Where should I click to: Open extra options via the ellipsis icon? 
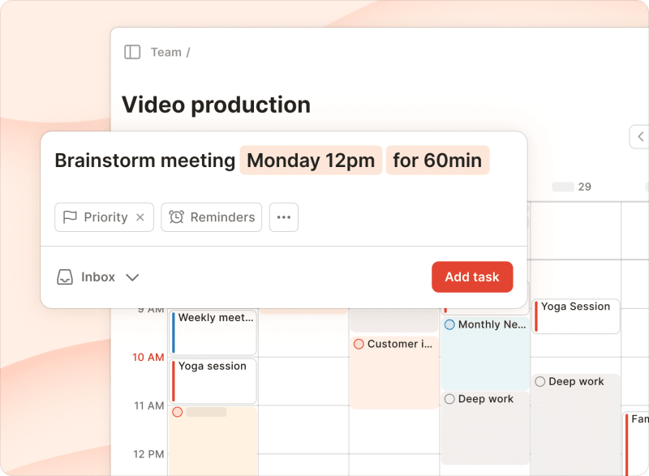point(283,217)
